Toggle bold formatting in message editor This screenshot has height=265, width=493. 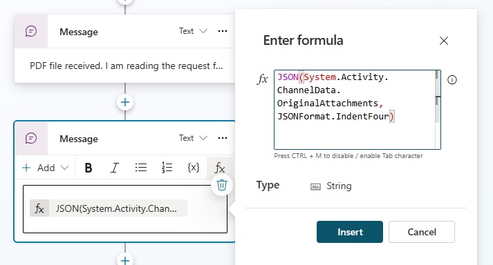coord(89,168)
